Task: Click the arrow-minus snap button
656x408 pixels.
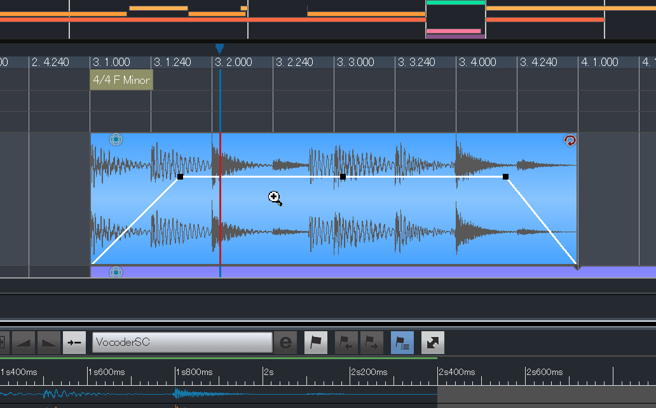Action: (74, 343)
